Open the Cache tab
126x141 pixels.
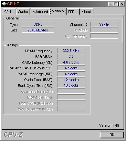[x=23, y=12]
